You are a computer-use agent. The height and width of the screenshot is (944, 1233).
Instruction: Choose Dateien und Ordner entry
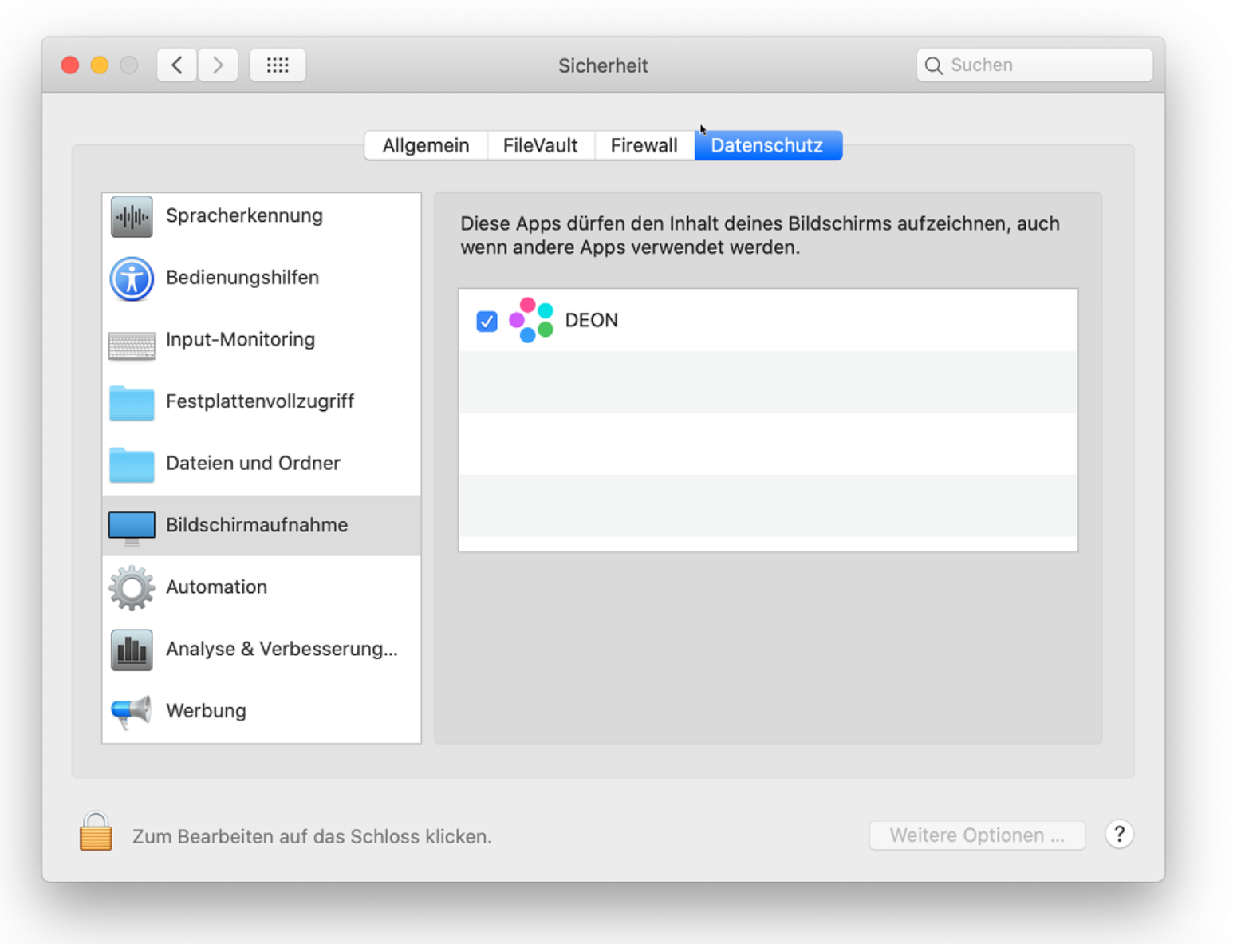[x=262, y=464]
